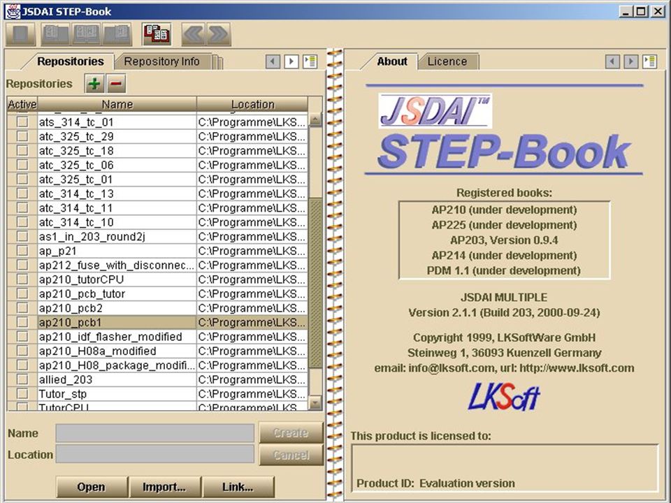Click left panel next-tab arrow
The height and width of the screenshot is (503, 671).
coord(291,61)
